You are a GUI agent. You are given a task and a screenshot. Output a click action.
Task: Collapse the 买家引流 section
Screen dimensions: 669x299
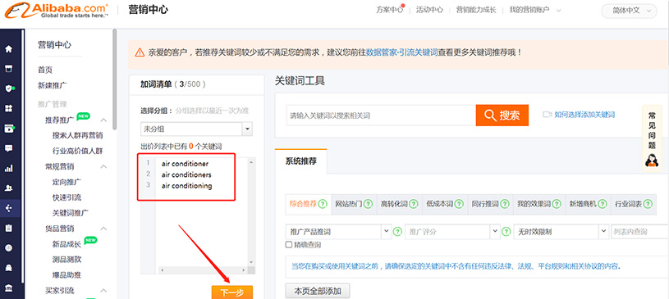[103, 291]
